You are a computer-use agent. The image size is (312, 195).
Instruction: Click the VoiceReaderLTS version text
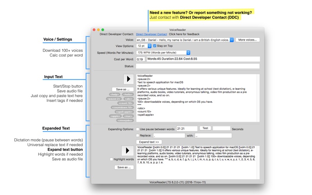(177, 182)
